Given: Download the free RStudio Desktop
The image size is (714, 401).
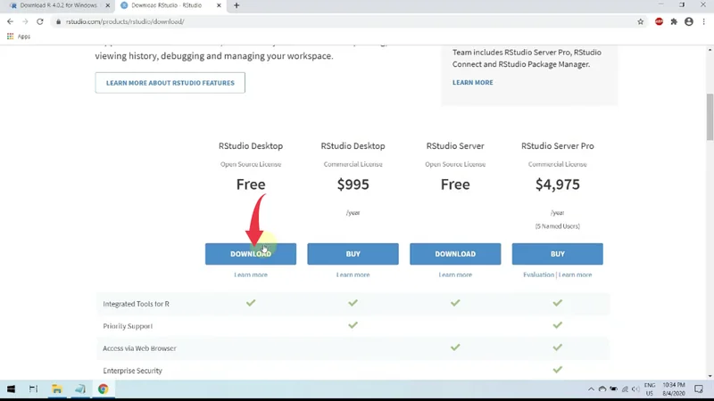Looking at the screenshot, I should tap(251, 254).
